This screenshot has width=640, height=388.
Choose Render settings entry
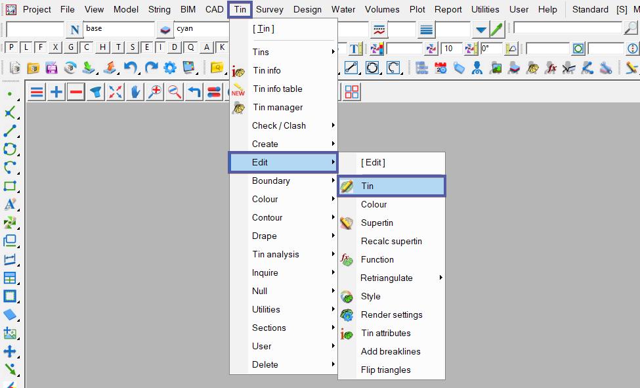[392, 314]
